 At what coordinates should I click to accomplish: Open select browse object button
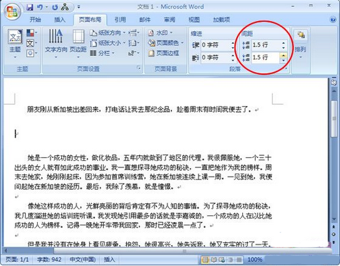(x=334, y=234)
